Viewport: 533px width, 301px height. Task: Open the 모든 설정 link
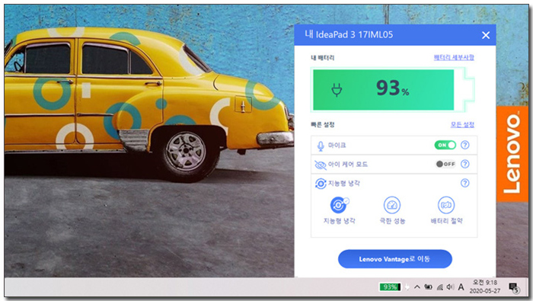click(x=462, y=125)
